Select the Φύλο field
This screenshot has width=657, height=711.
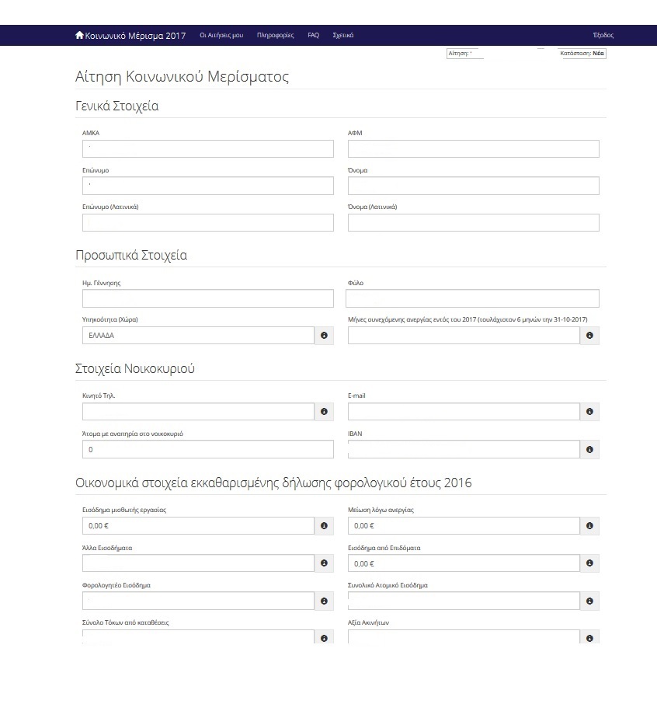point(472,298)
